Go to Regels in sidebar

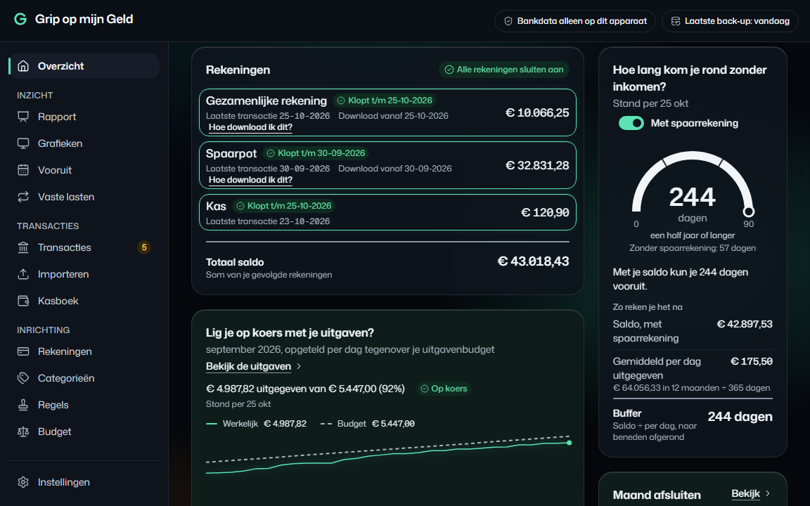pyautogui.click(x=84, y=405)
